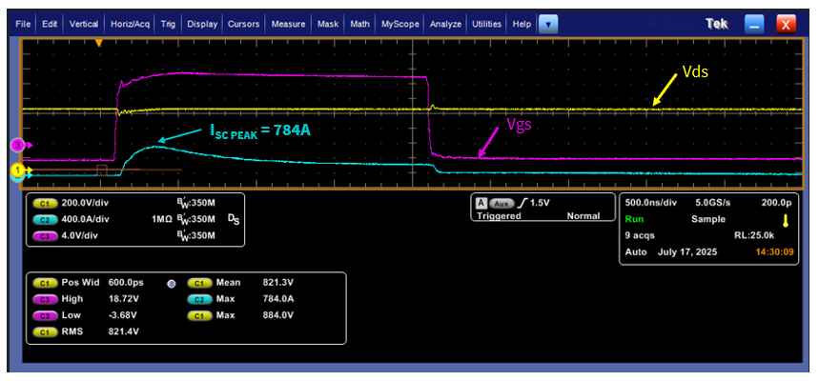The width and height of the screenshot is (819, 381).
Task: Click the round warning icon beside Pos Wid
Action: 171,284
